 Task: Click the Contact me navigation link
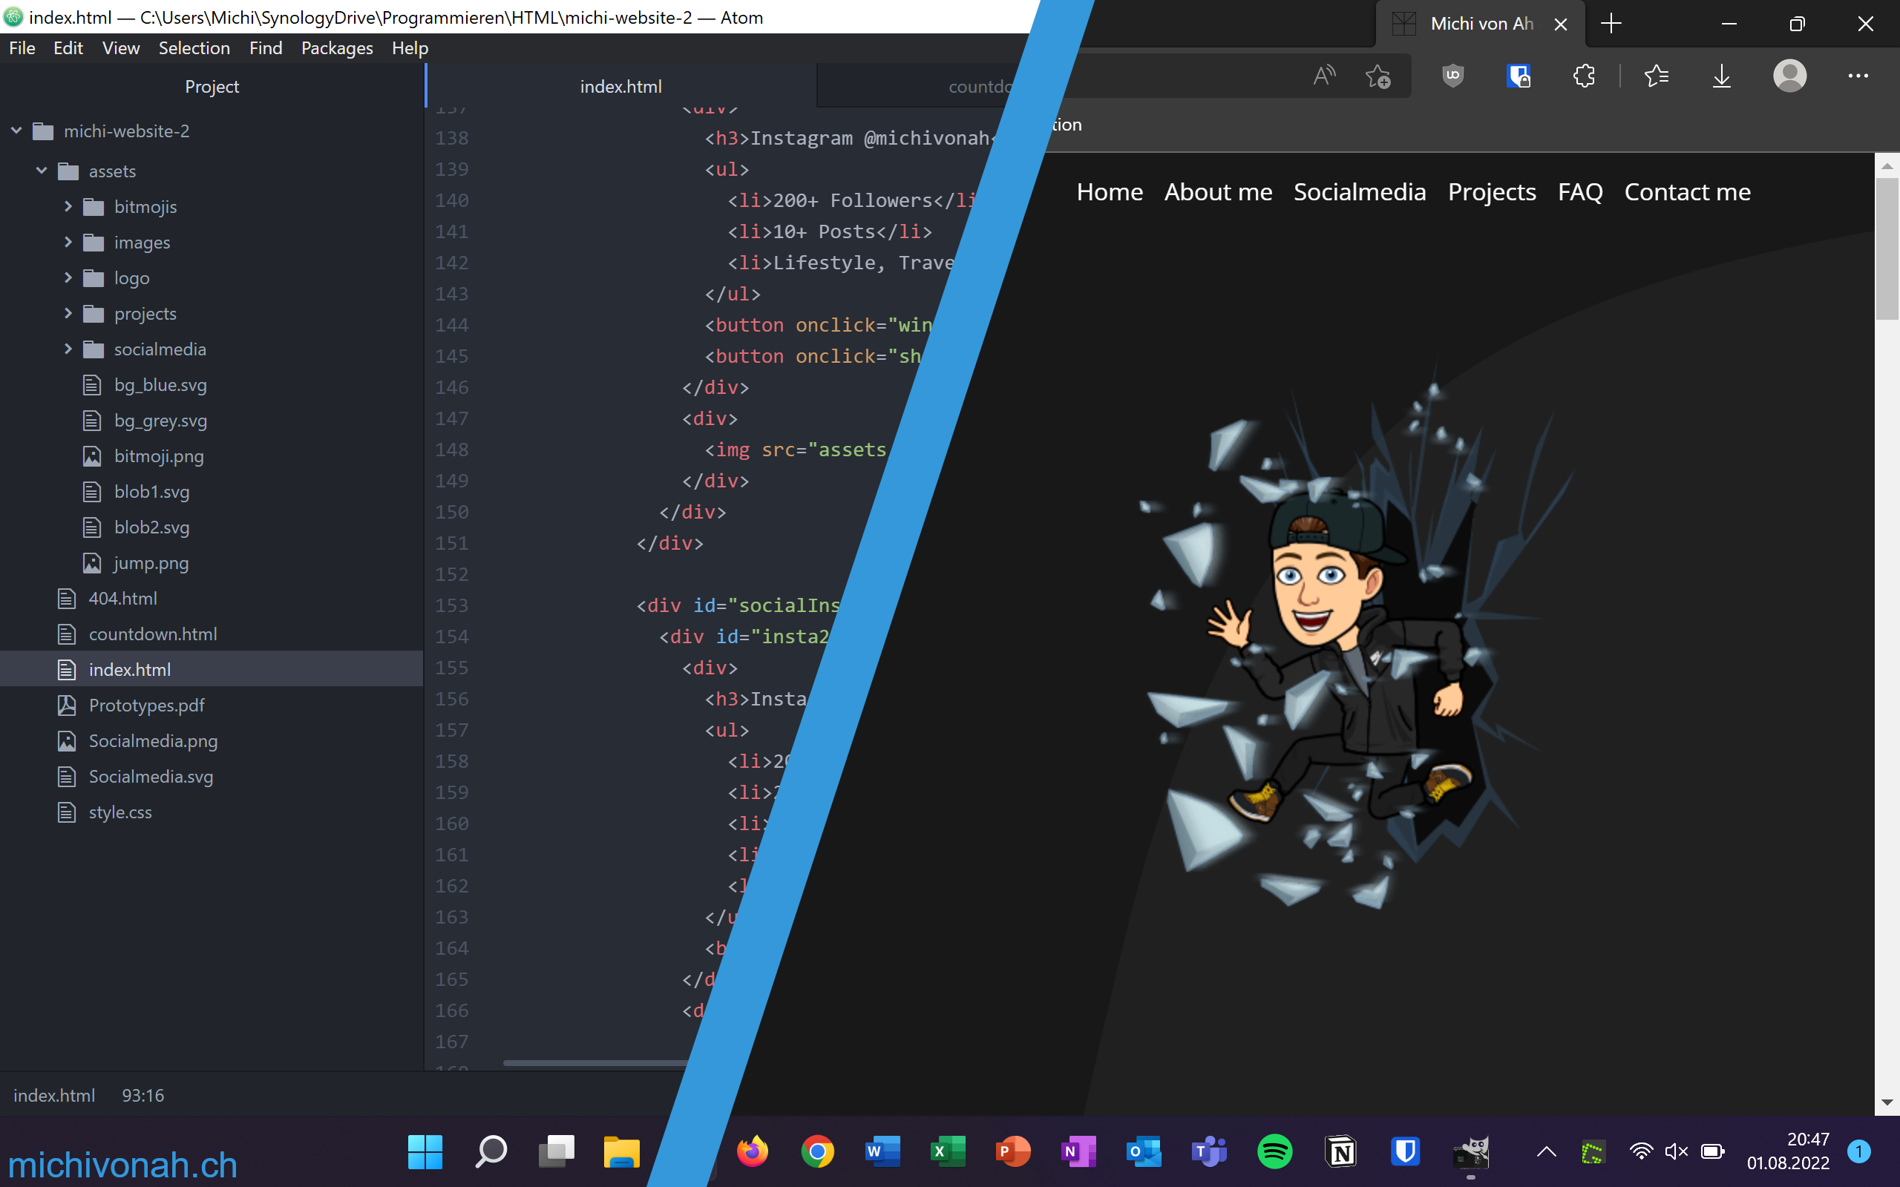point(1686,192)
